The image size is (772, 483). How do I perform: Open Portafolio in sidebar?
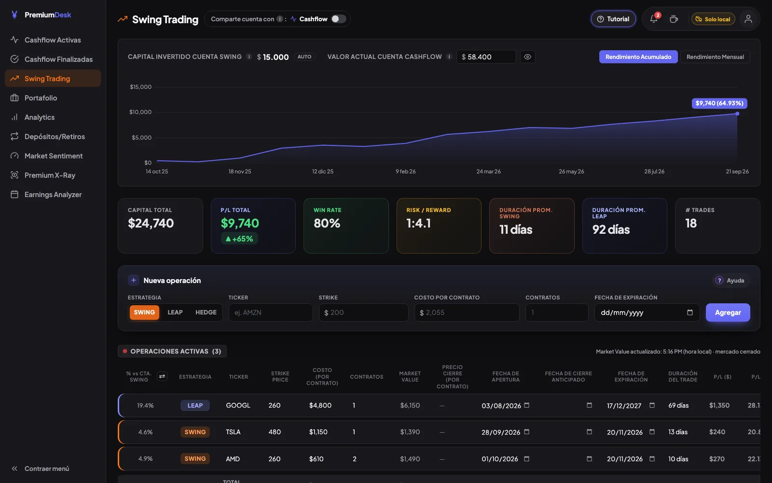coord(53,98)
